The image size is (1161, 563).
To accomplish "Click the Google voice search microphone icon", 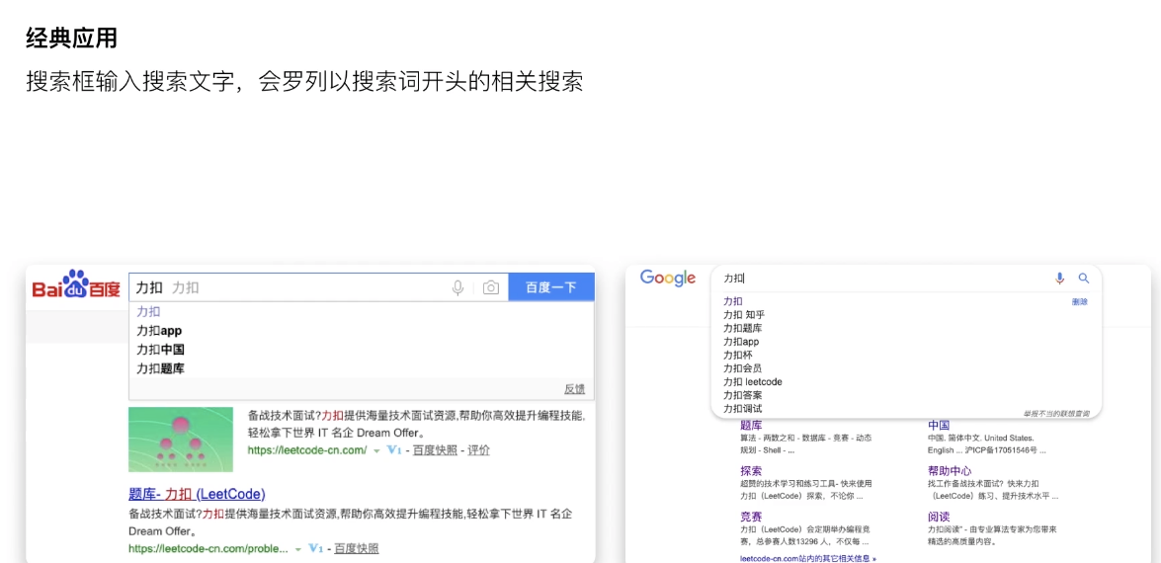I will point(1059,279).
